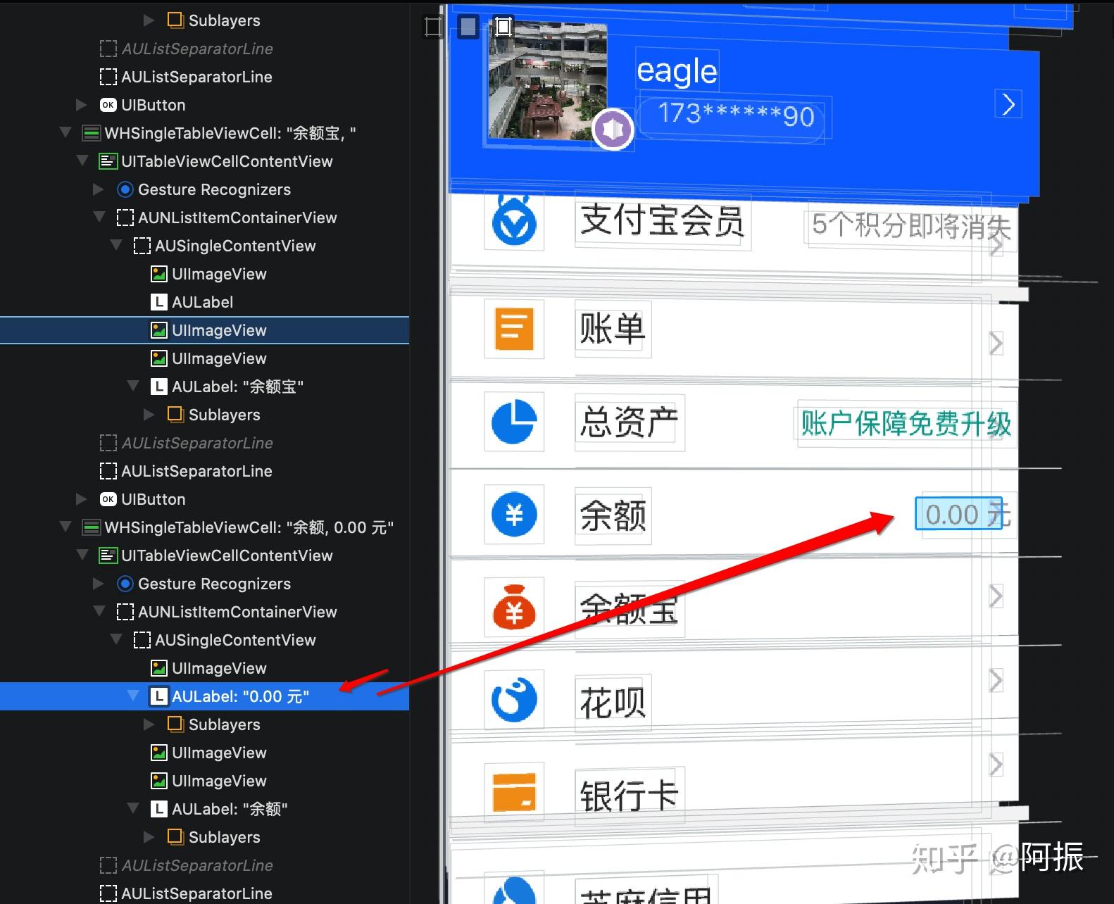Select the eagle profile photo thumbnail
This screenshot has height=904, width=1114.
coord(548,81)
